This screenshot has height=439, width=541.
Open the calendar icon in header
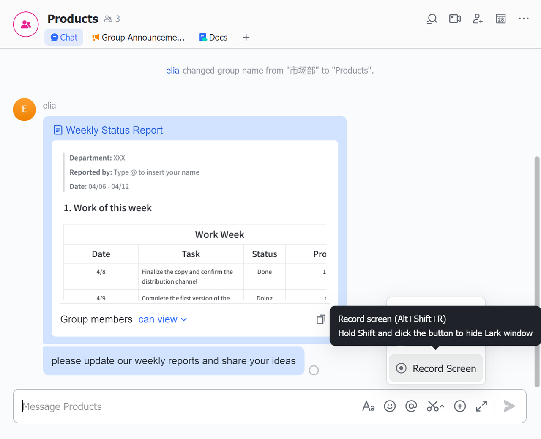click(501, 19)
